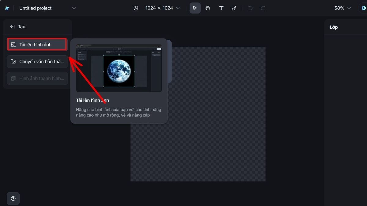Viewport: 367px width, 206px height.
Task: Activate the Hand pan tool
Action: click(x=208, y=8)
